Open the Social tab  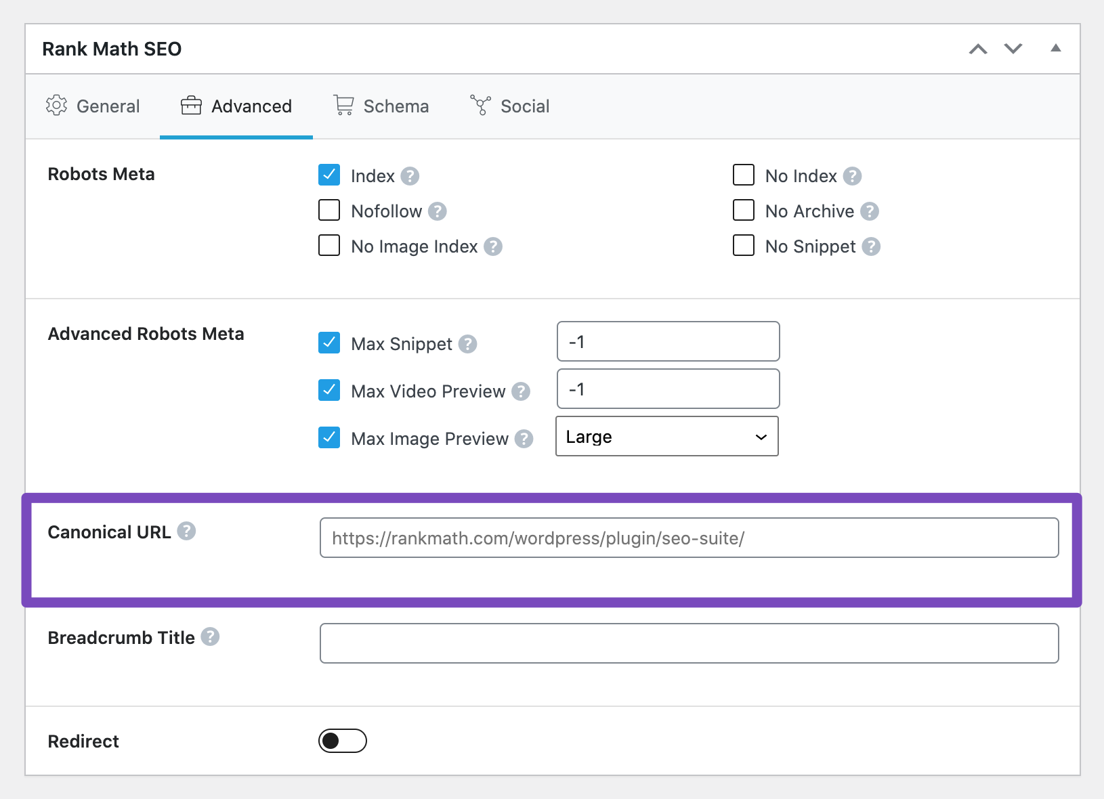click(x=510, y=106)
